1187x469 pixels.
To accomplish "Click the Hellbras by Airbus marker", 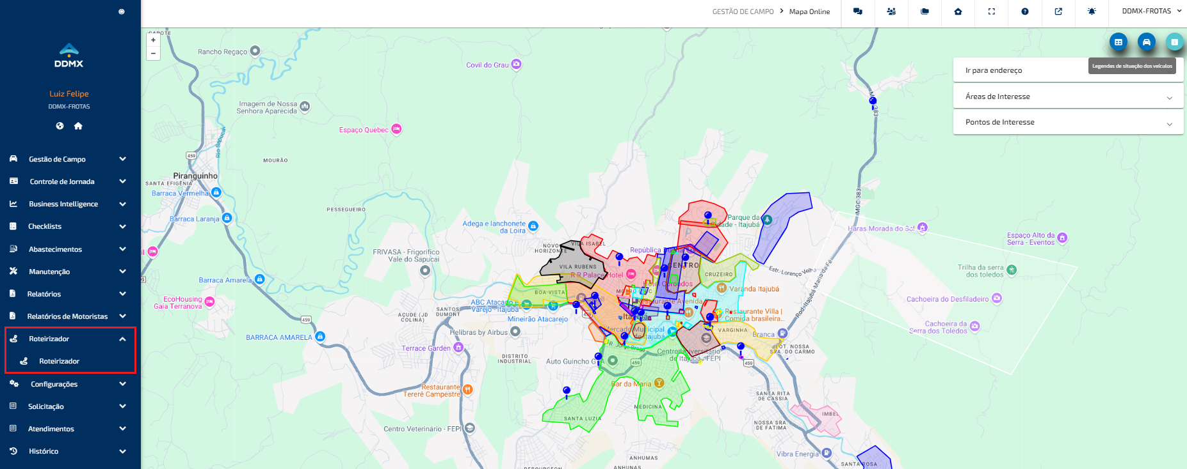I will point(515,332).
